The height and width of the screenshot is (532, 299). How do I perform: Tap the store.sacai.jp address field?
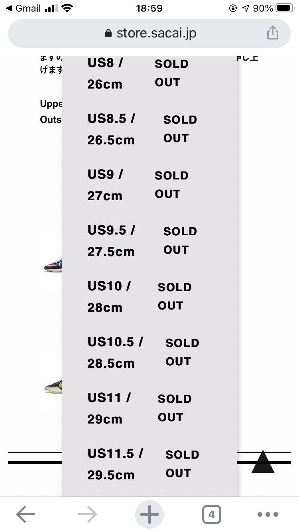click(149, 33)
